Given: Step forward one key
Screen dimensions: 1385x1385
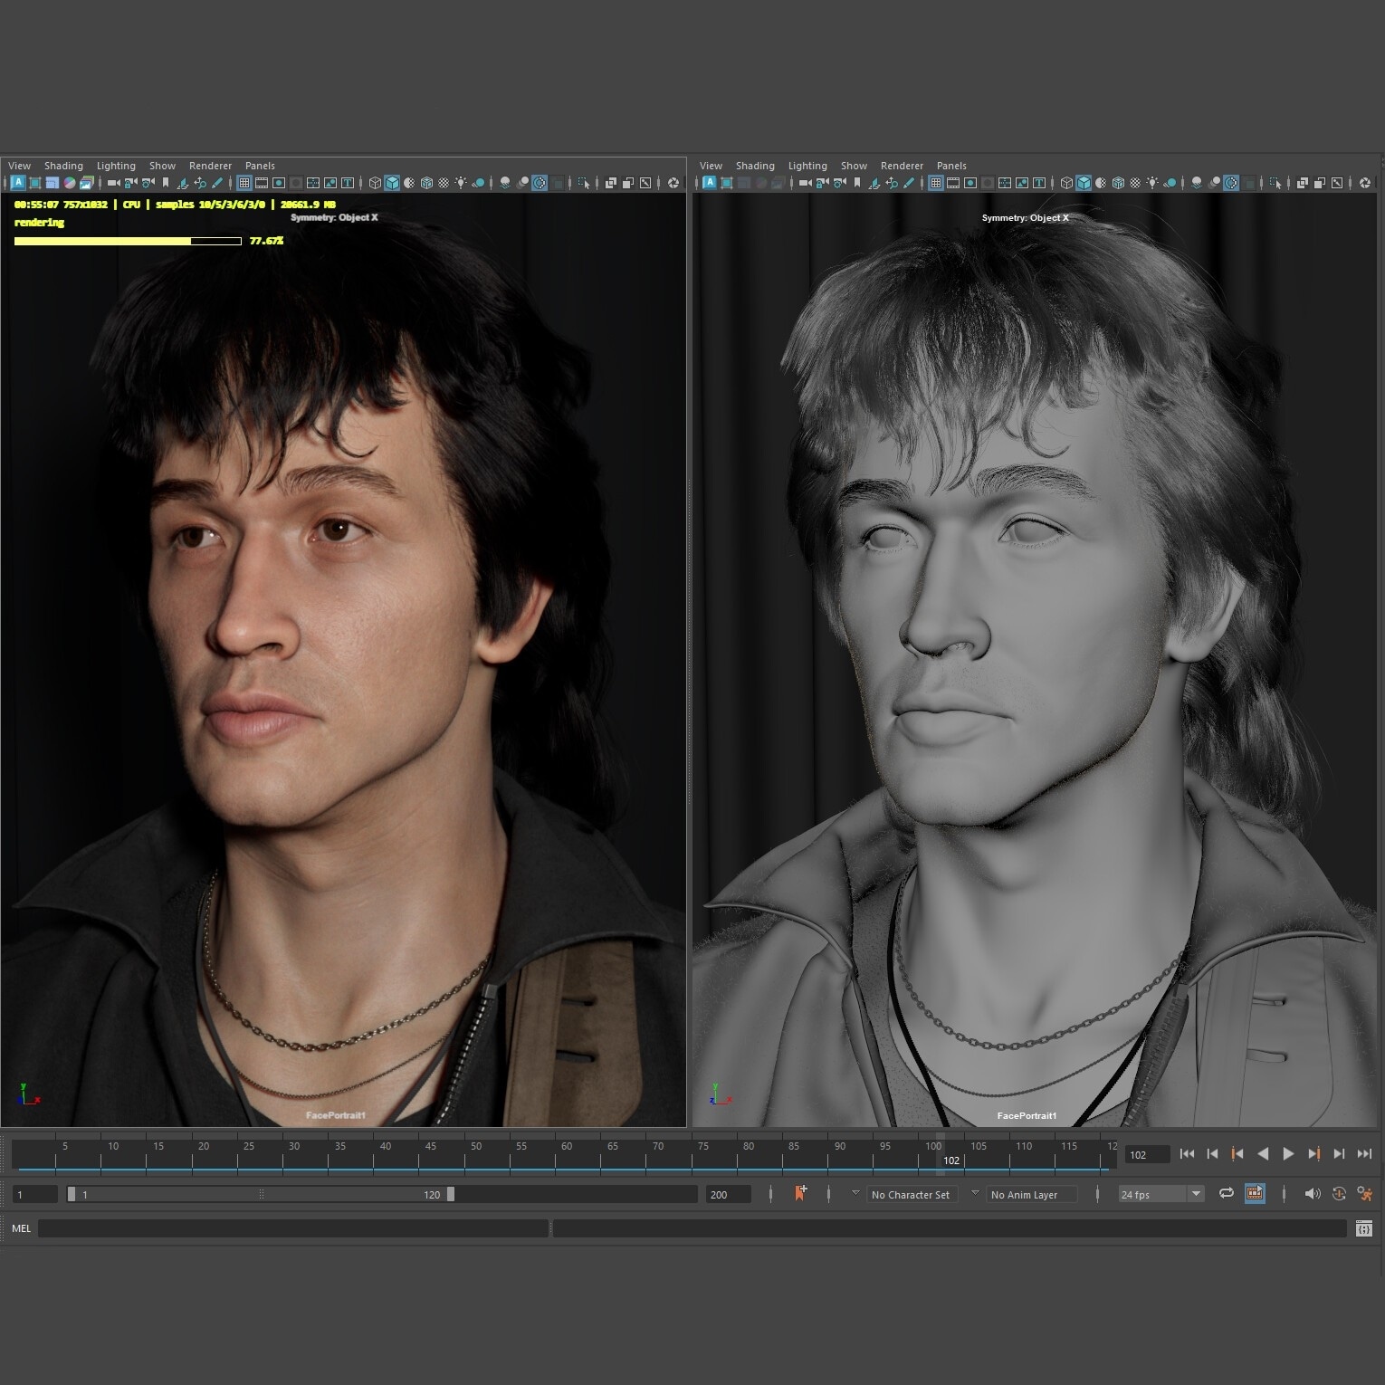Looking at the screenshot, I should tap(1313, 1154).
